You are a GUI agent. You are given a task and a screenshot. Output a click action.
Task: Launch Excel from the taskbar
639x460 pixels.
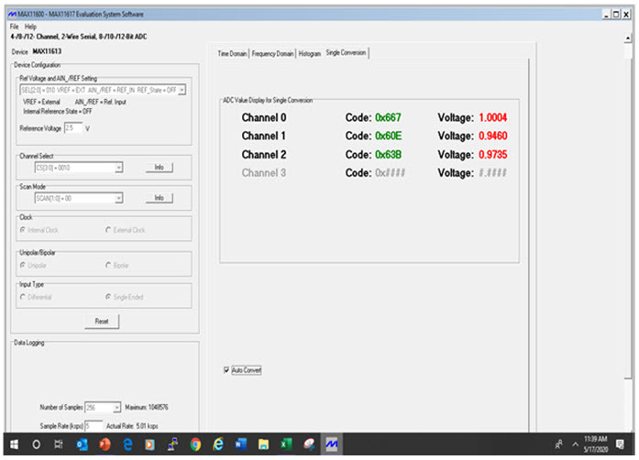coord(286,444)
